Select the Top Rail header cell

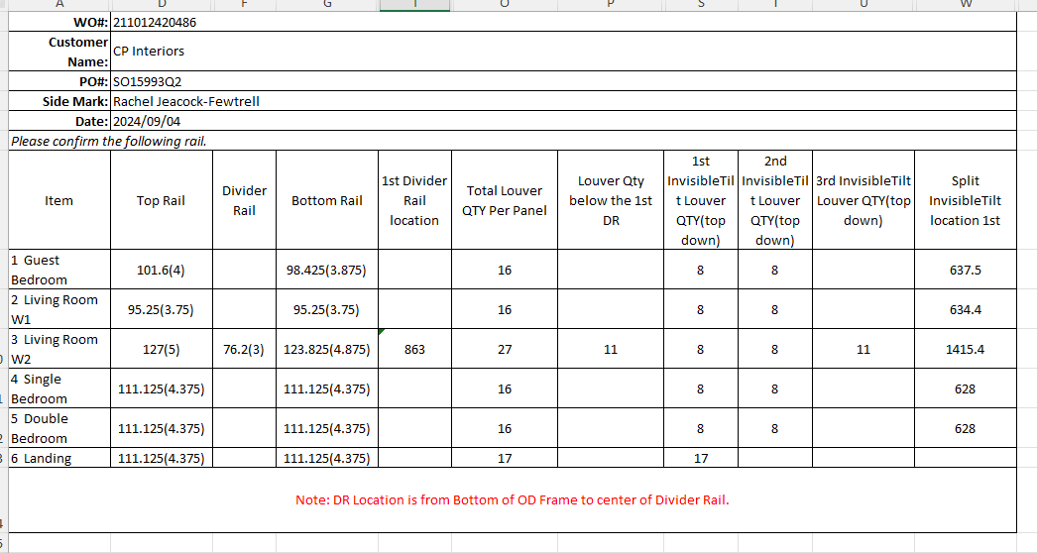point(161,200)
